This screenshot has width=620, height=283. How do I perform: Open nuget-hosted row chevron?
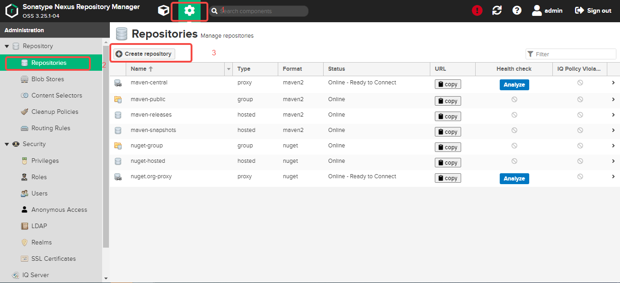(613, 161)
